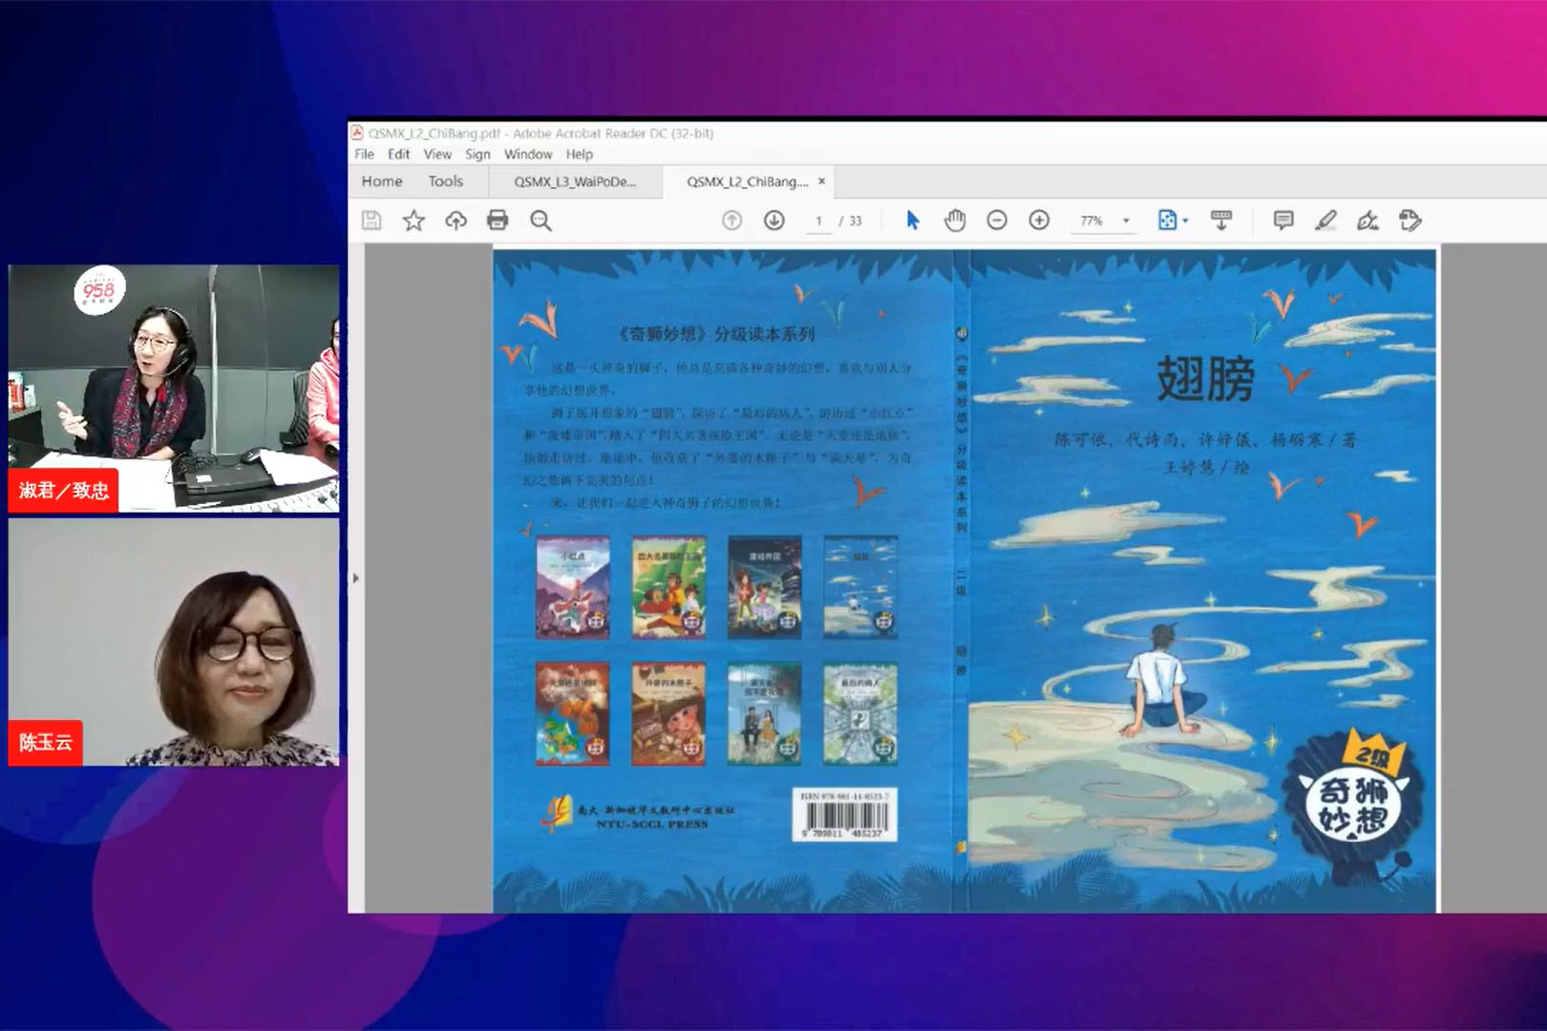Open the Add comment tool

[1283, 221]
